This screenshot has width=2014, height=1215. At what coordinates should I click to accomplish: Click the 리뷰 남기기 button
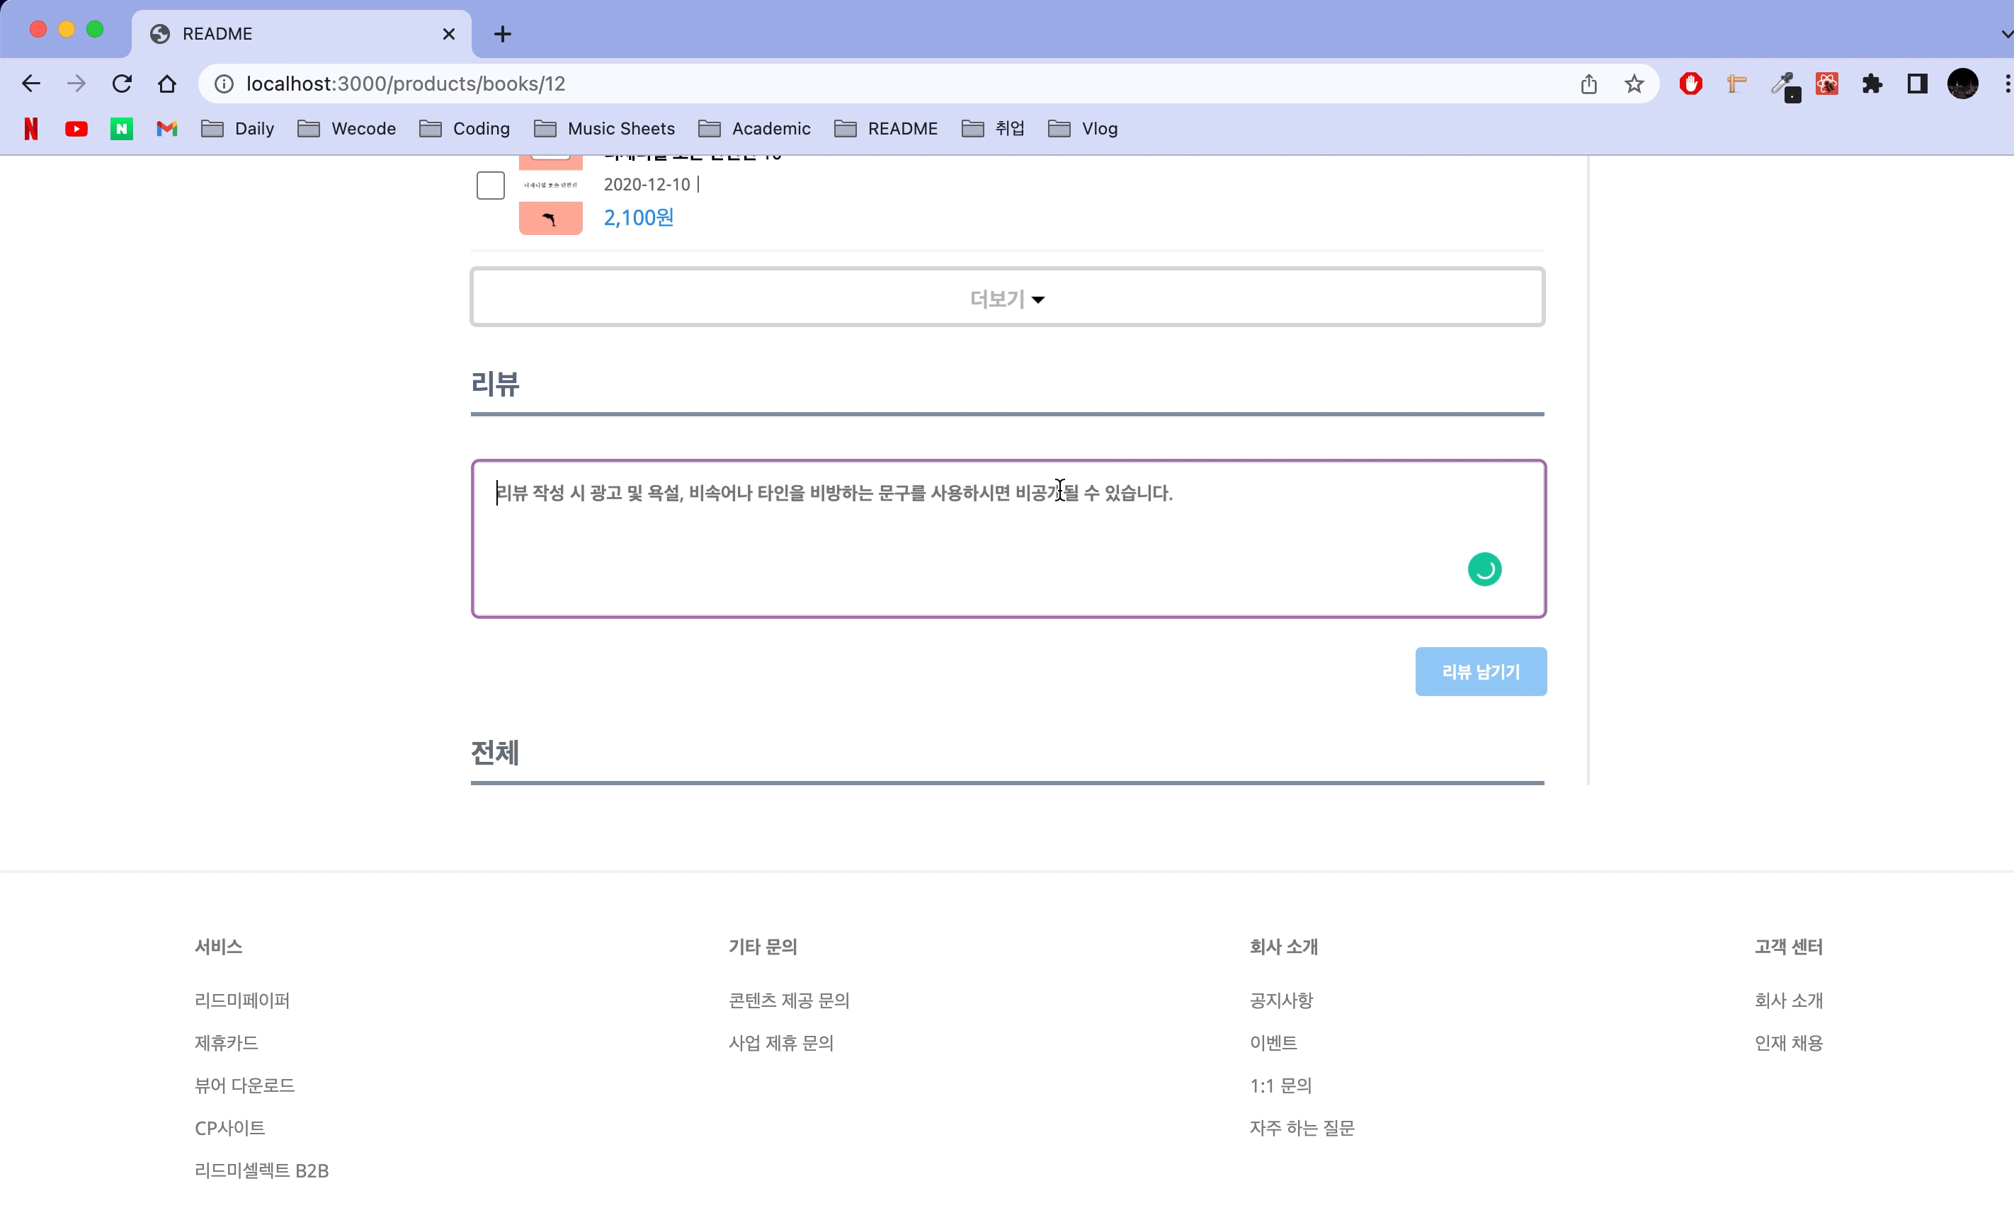[x=1480, y=671]
